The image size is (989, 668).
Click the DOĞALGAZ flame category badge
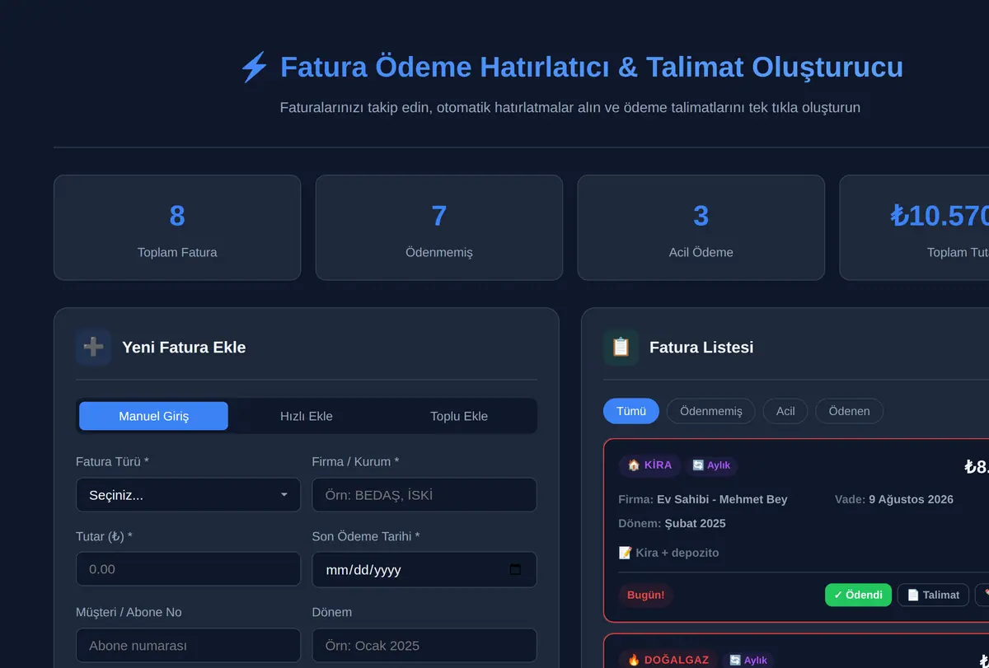[x=668, y=660]
